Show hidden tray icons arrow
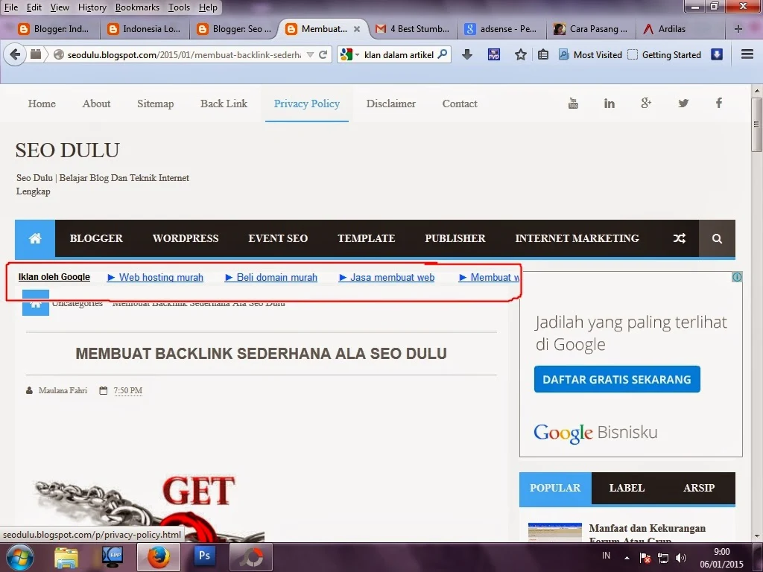 point(627,558)
